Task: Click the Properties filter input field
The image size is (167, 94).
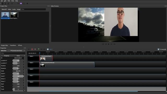Action: click(x=13, y=53)
